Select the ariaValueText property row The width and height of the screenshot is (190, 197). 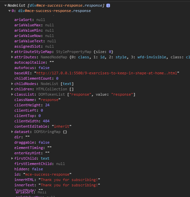pyautogui.click(x=35, y=41)
